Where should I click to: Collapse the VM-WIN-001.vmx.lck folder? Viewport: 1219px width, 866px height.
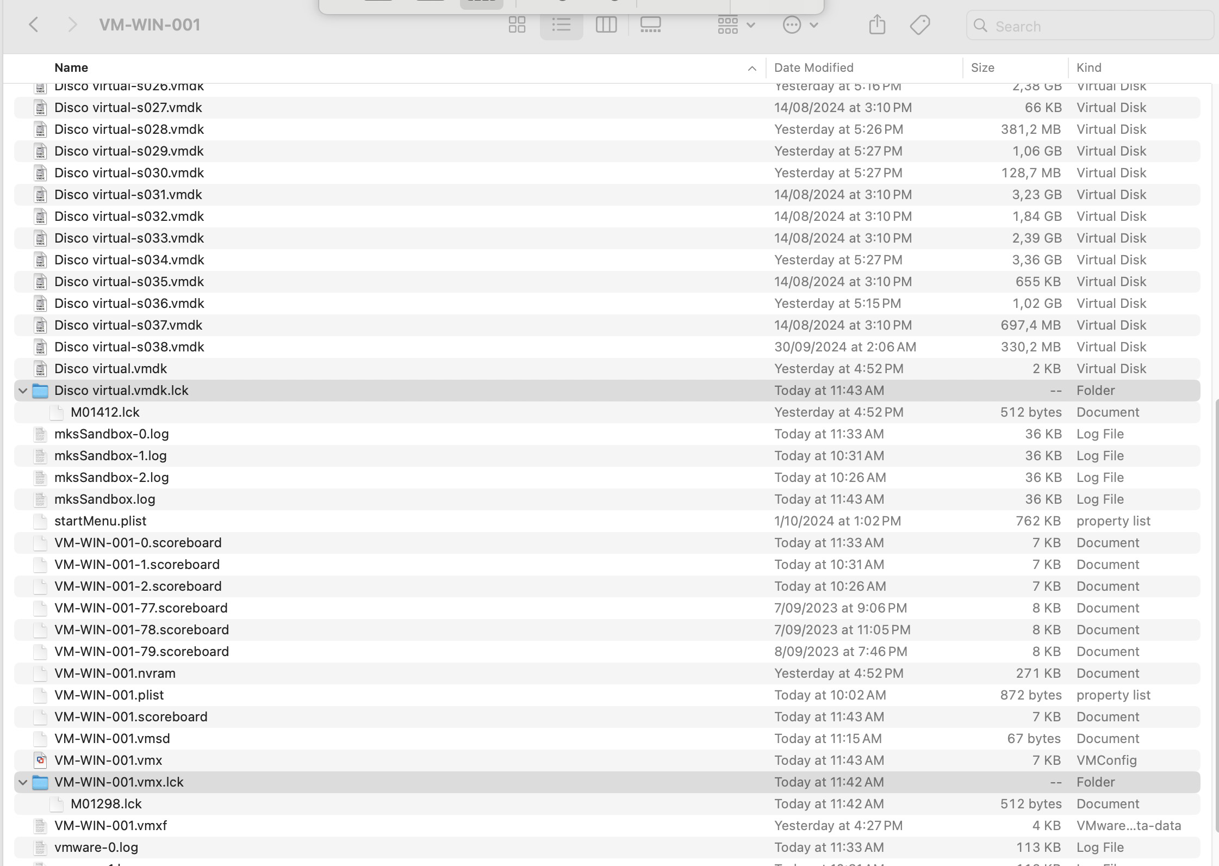point(23,782)
